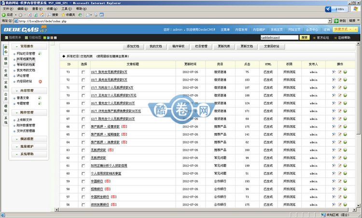Select the checkbox for article ID 65
Image resolution: width=362 pixels, height=218 pixels.
coord(83,134)
